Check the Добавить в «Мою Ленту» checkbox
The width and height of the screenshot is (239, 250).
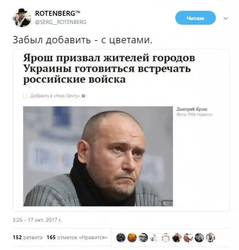point(25,96)
